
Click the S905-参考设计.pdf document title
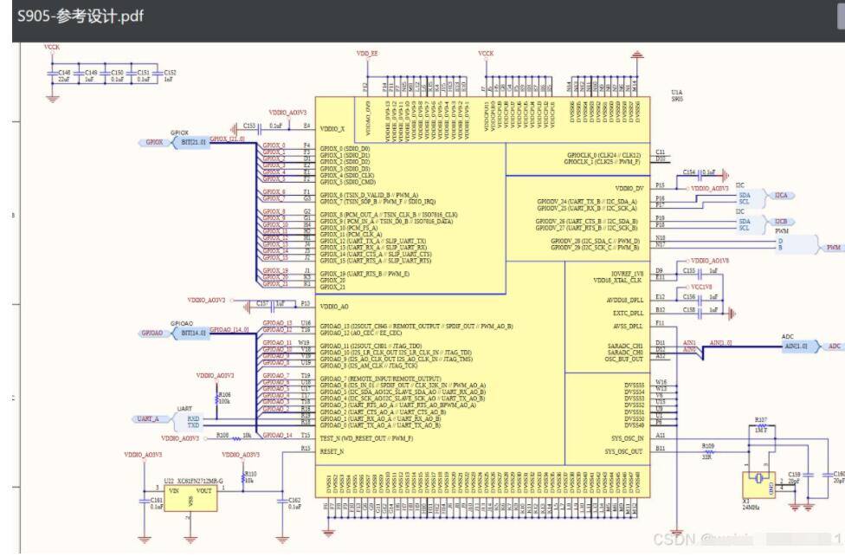(81, 16)
